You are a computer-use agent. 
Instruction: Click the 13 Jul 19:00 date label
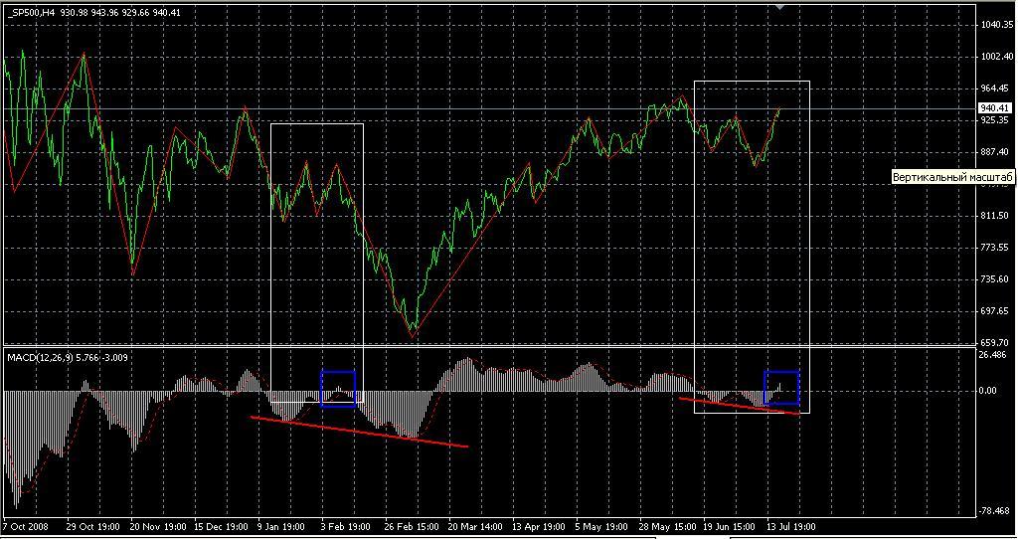(x=790, y=526)
